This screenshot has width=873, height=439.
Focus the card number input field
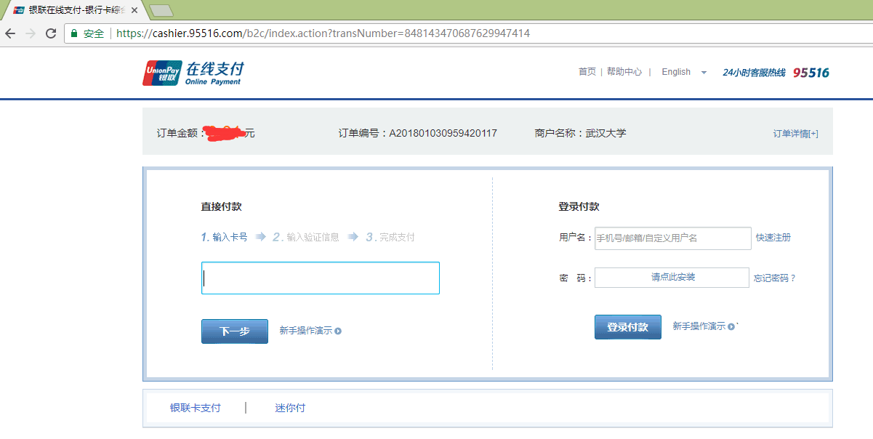(x=320, y=278)
